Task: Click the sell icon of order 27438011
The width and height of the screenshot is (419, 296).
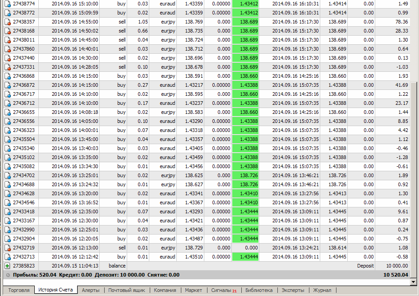Action: click(x=8, y=40)
